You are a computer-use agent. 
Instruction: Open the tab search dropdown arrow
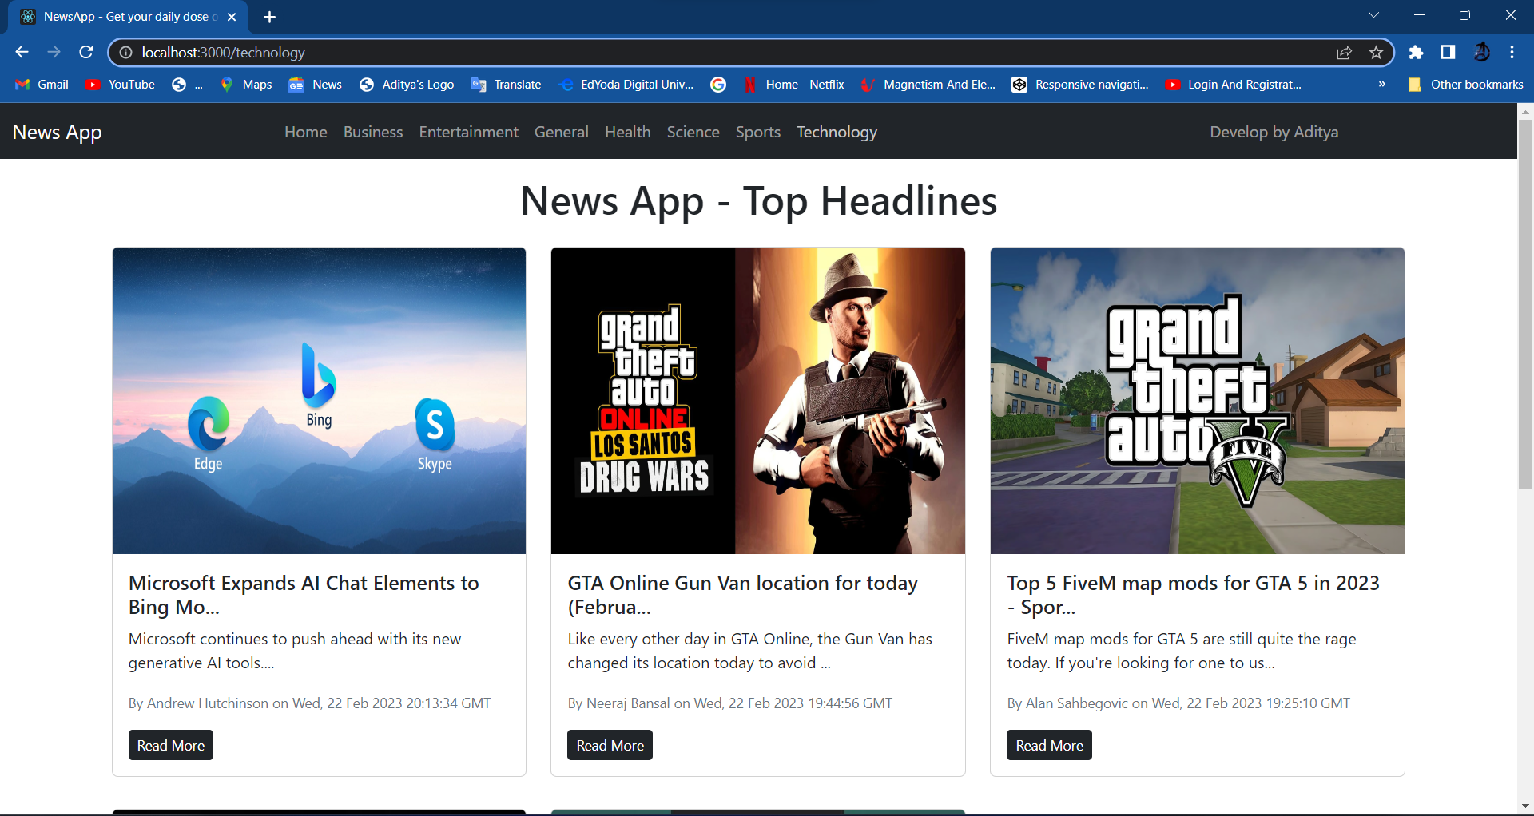click(1373, 15)
